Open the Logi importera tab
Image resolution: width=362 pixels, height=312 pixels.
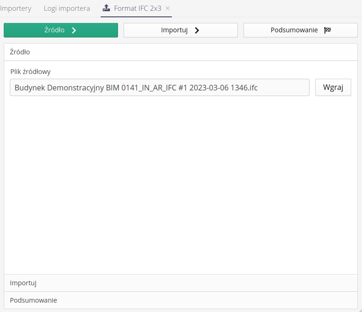(x=66, y=8)
